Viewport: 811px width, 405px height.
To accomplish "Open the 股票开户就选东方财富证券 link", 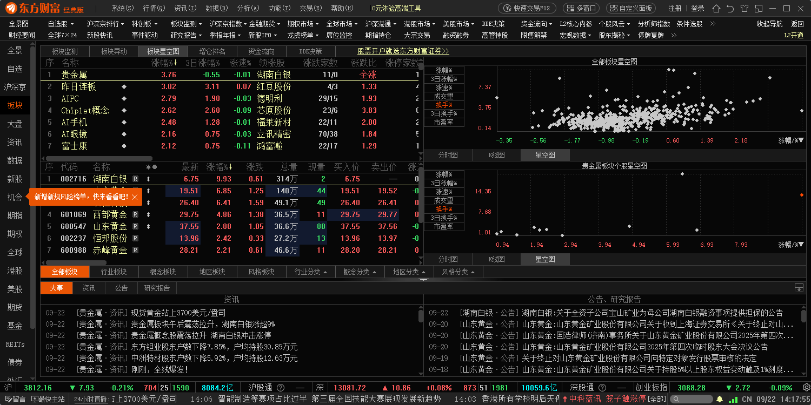I will (403, 51).
